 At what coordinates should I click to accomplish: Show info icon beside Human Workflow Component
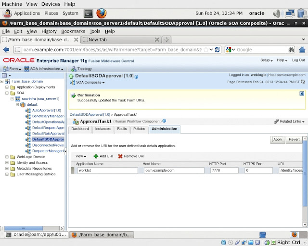[164, 121]
